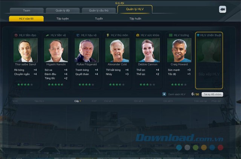Image resolution: width=241 pixels, height=159 pixels.
Task: Select the Tuyển sub-tab
Action: (99, 18)
